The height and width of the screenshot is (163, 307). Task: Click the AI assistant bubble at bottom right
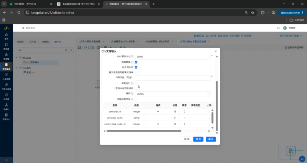[x=302, y=159]
